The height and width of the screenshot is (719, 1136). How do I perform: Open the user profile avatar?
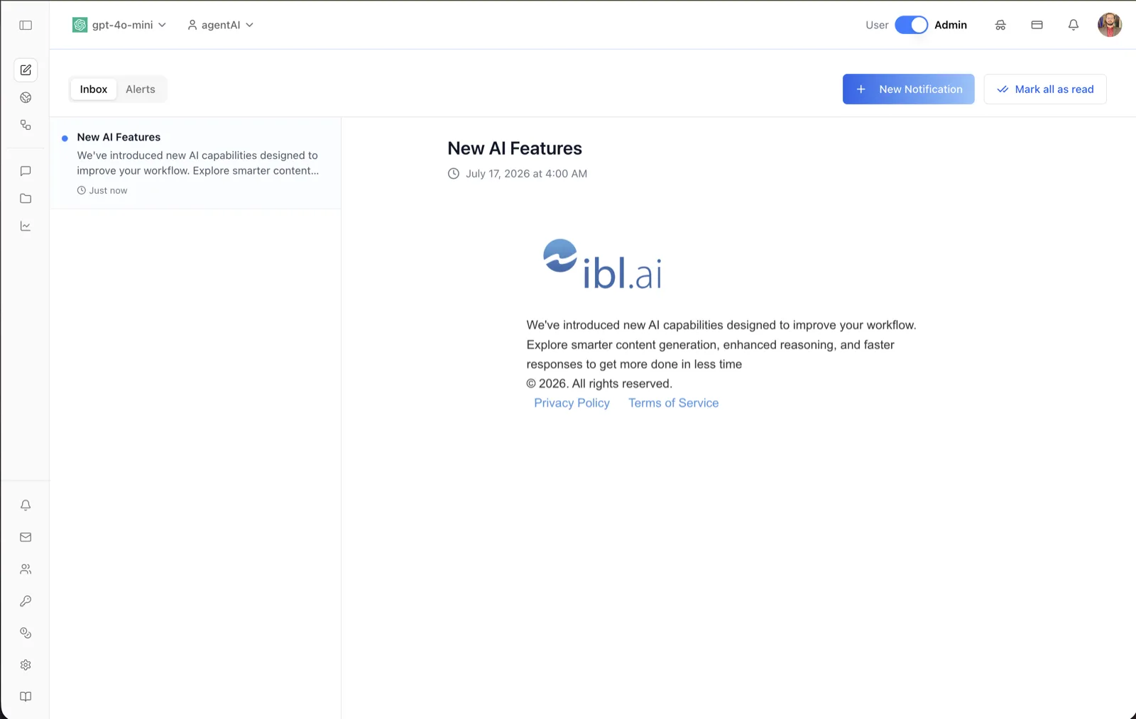point(1110,25)
